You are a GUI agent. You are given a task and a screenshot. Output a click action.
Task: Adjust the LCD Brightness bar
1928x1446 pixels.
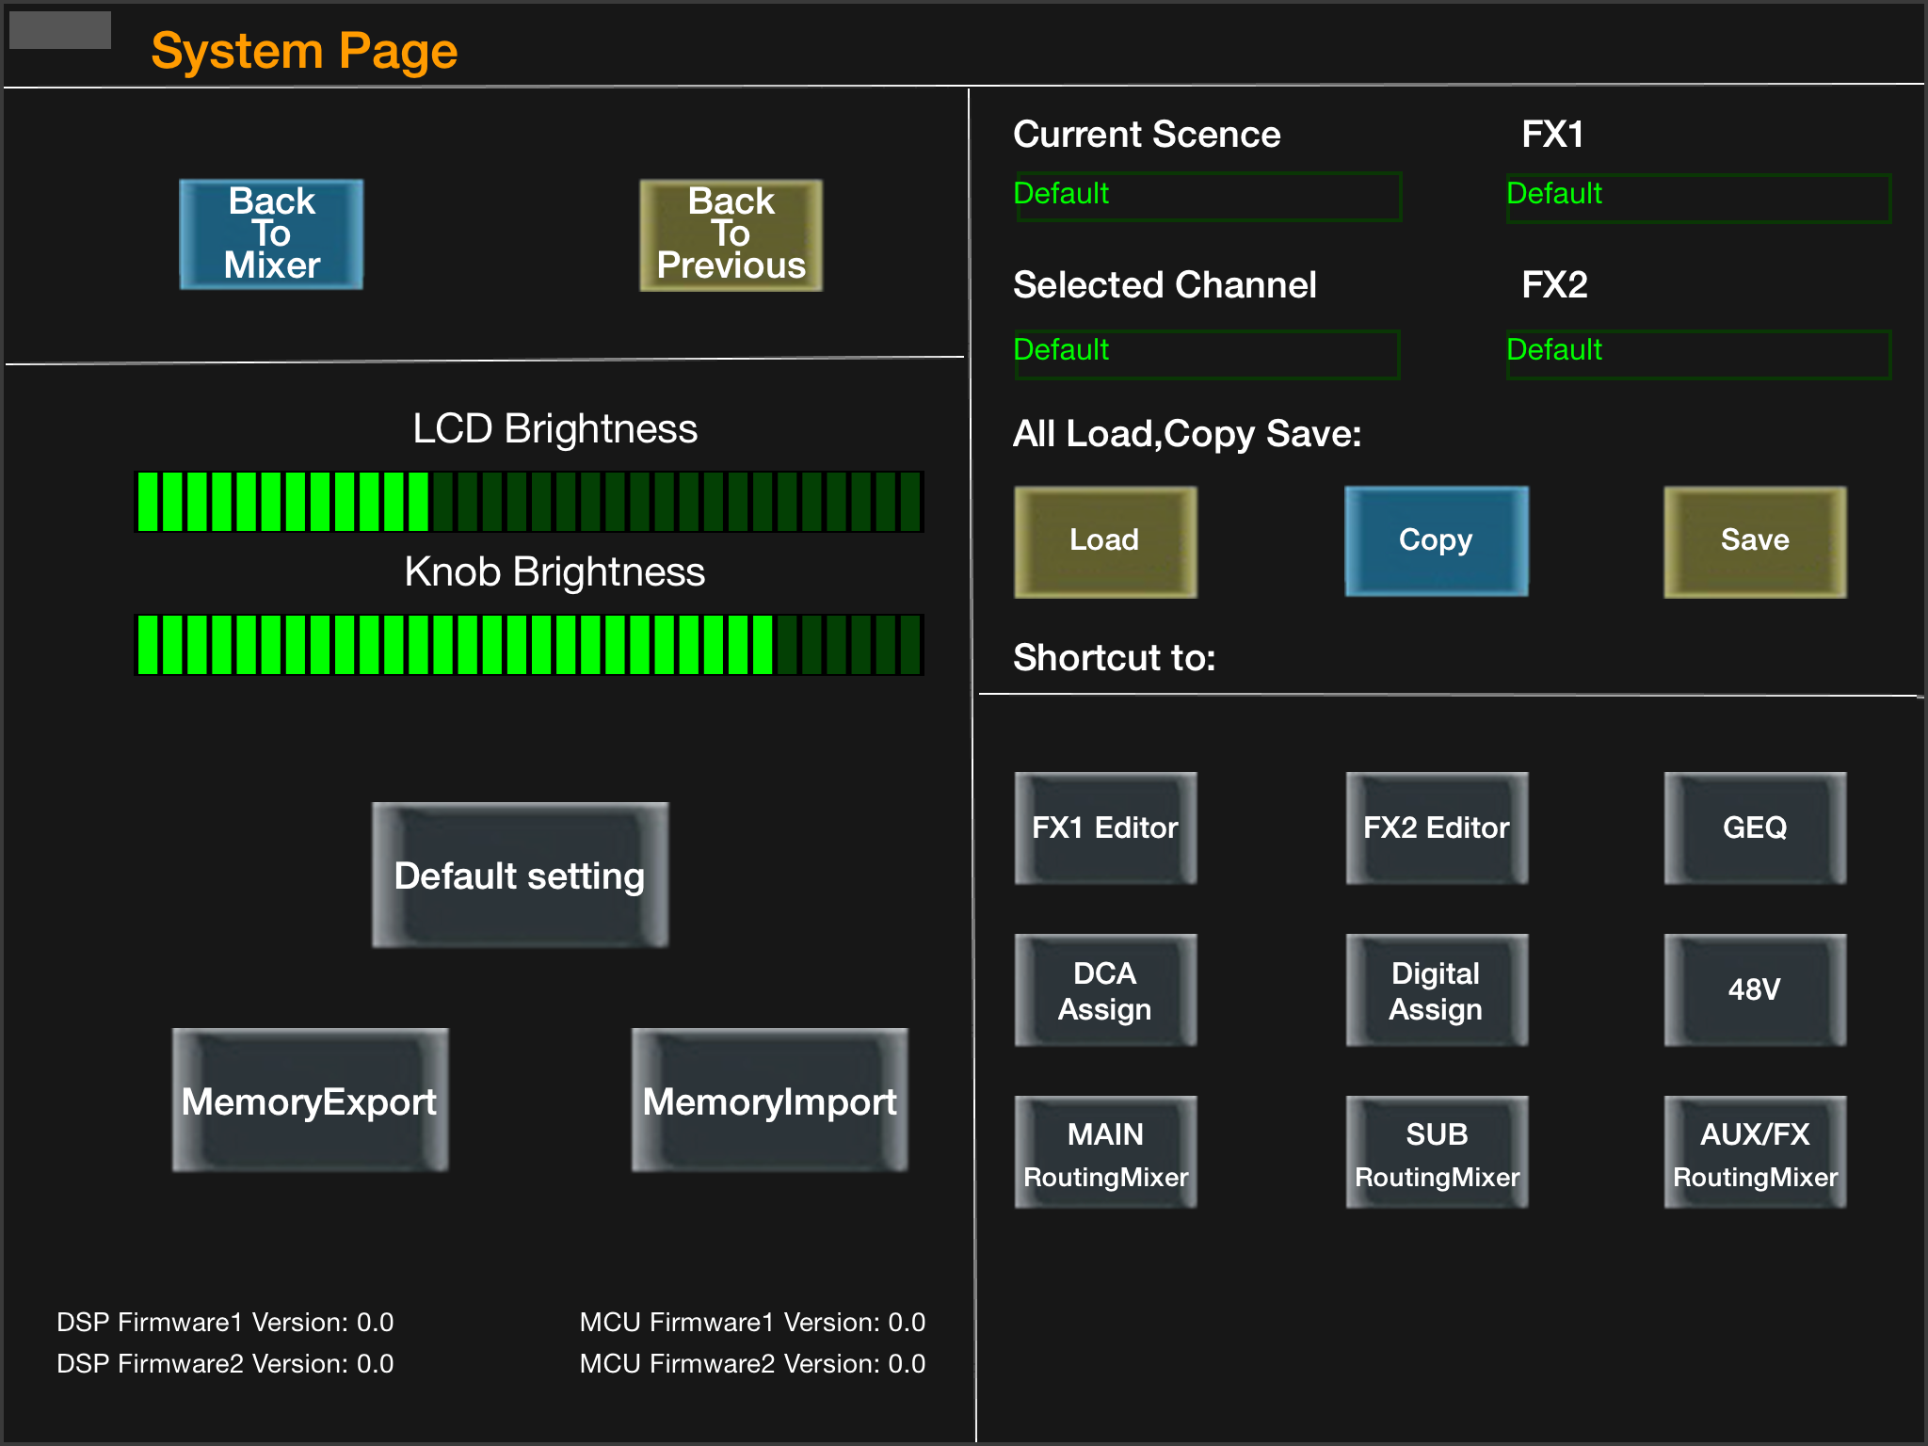coord(529,502)
